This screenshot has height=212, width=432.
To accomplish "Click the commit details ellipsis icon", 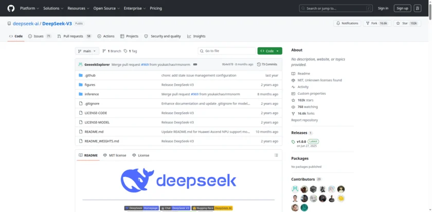I will coord(195,64).
